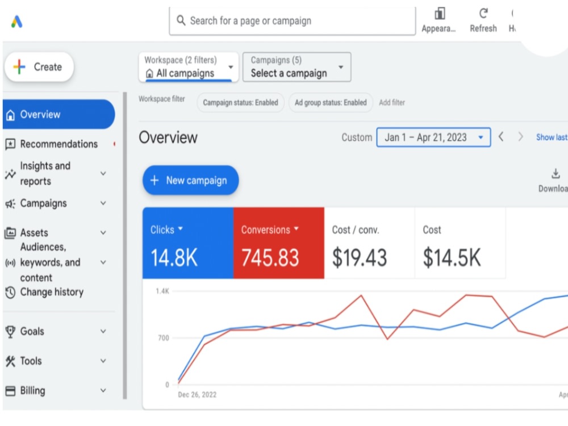Click the Download arrow icon

pos(556,173)
